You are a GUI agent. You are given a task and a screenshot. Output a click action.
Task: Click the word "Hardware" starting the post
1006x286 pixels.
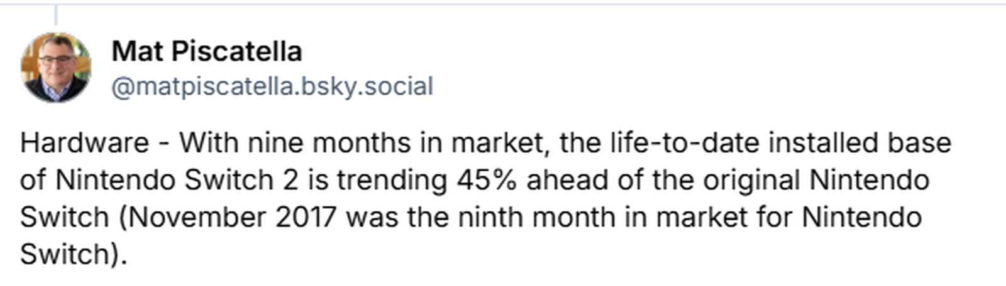tap(84, 143)
